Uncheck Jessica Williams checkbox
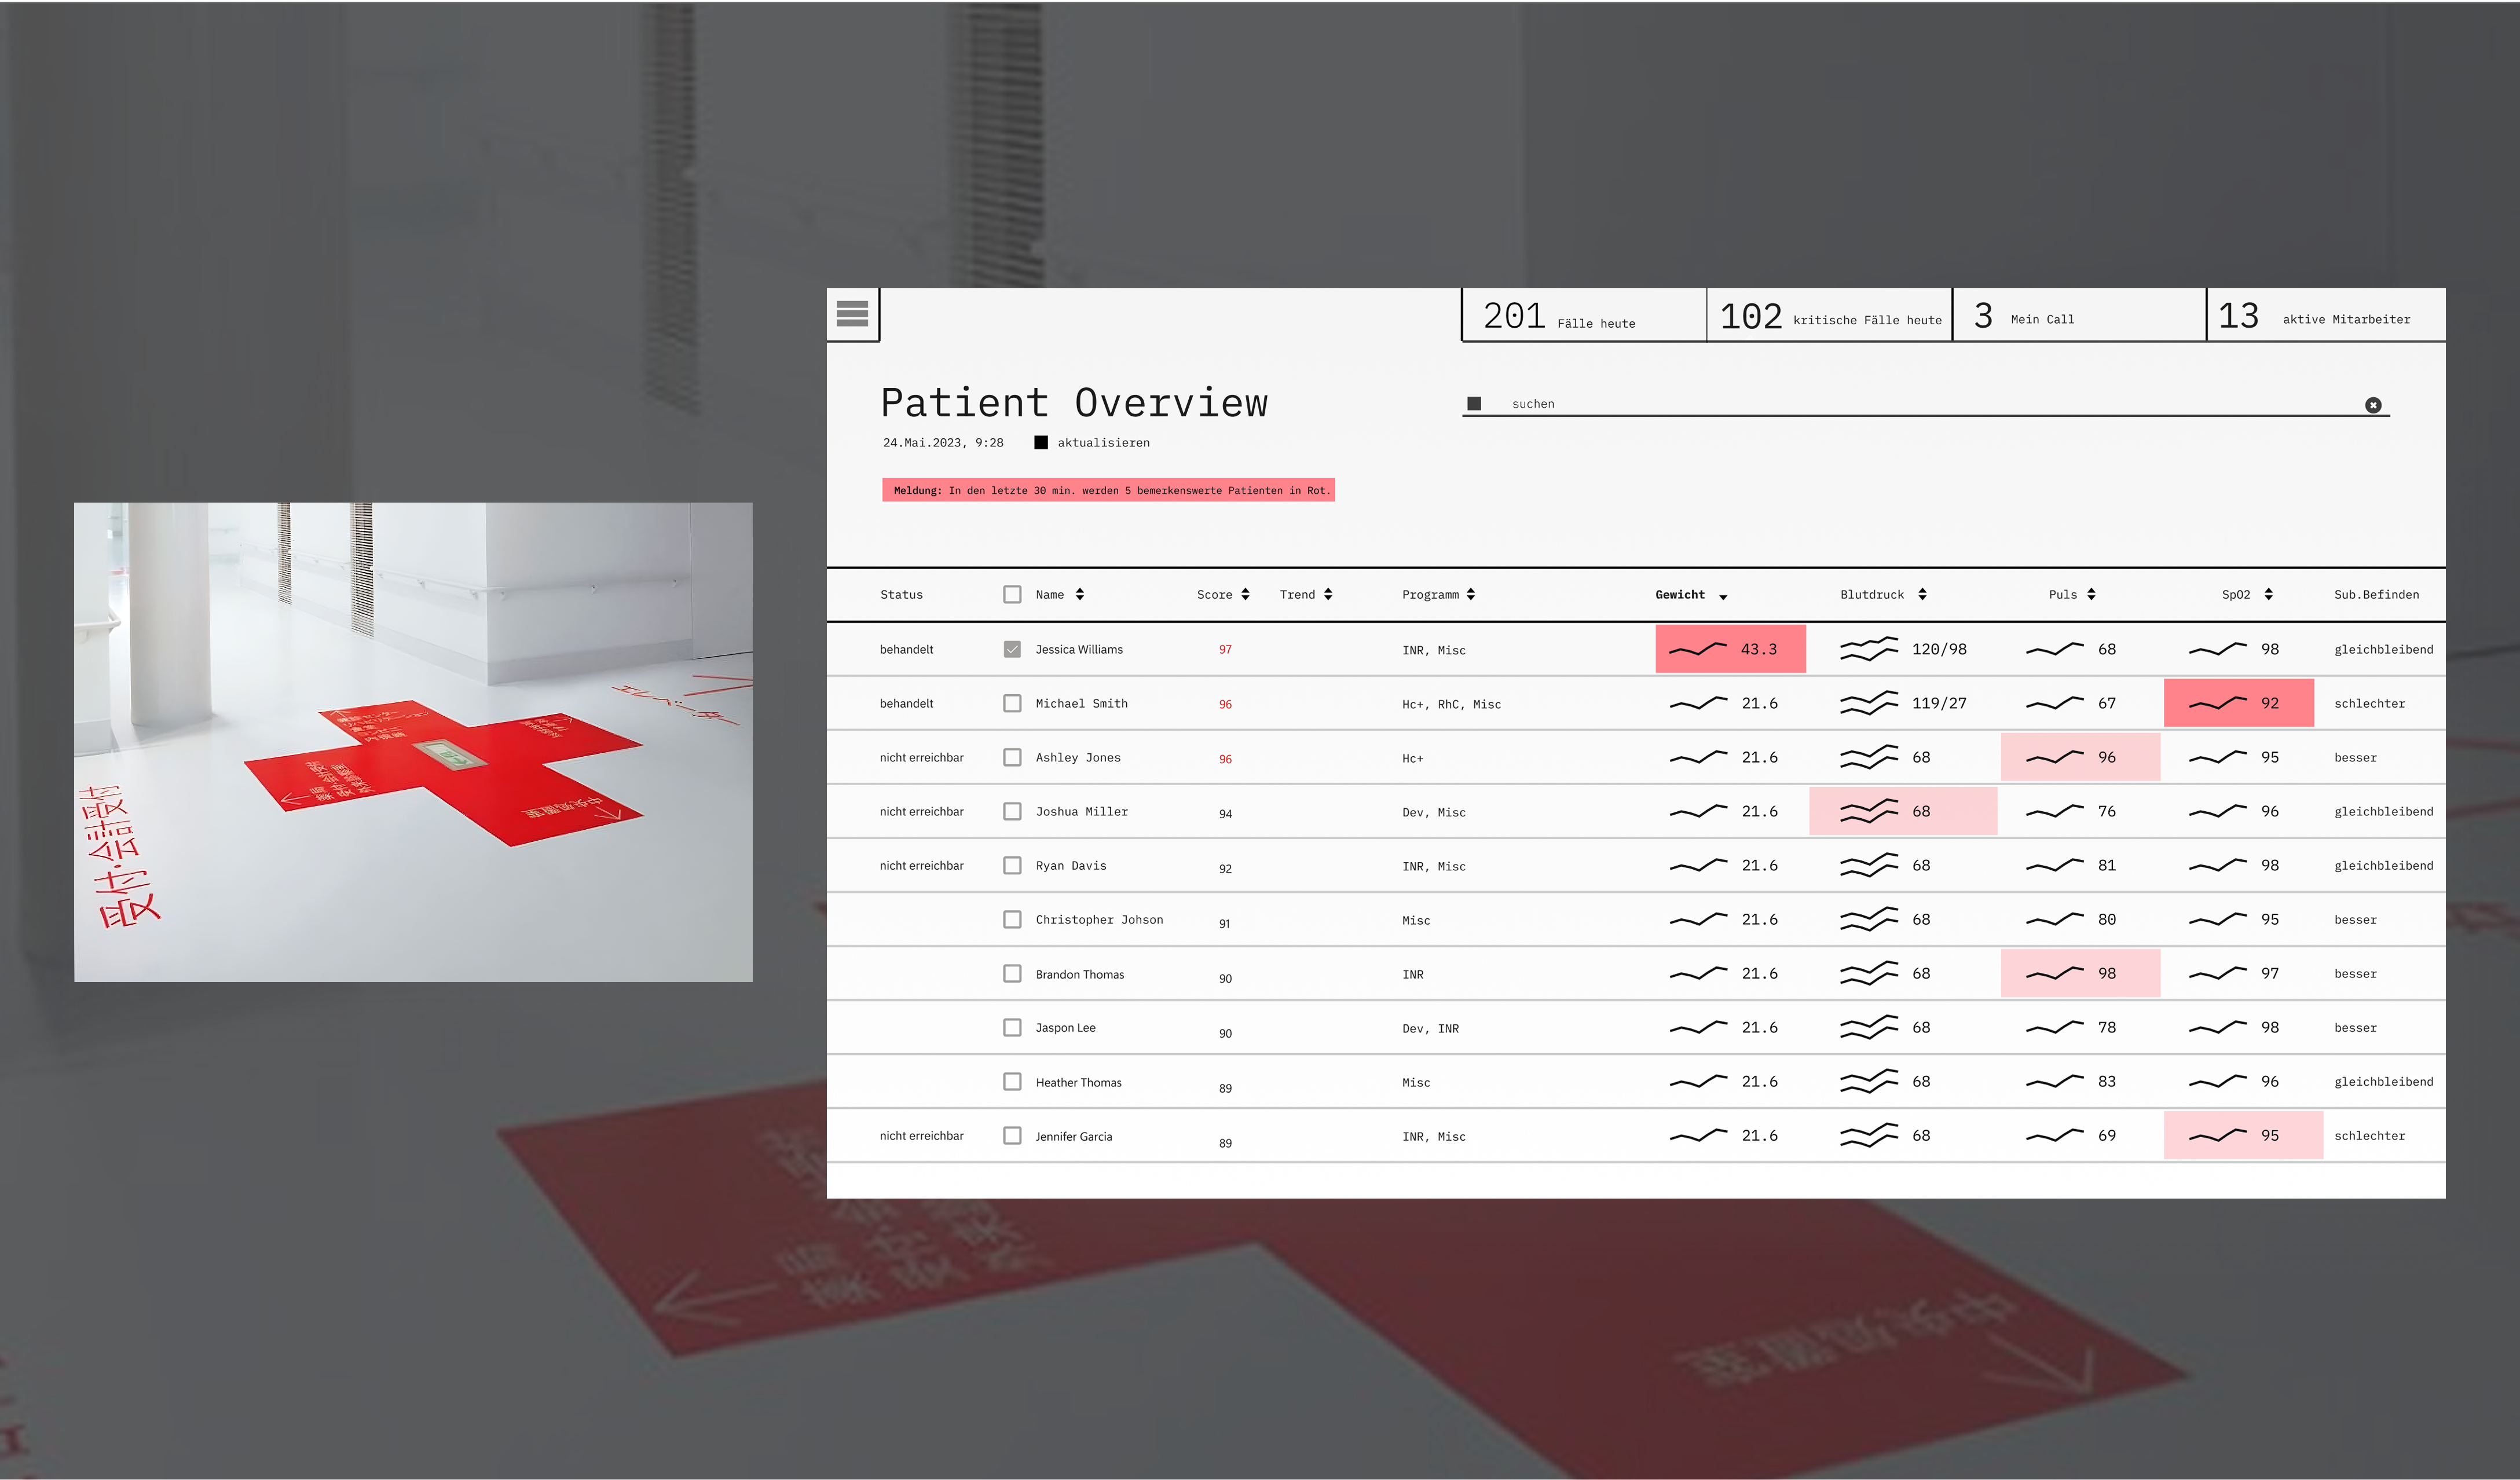Viewport: 2520px width, 1480px height. [1012, 649]
